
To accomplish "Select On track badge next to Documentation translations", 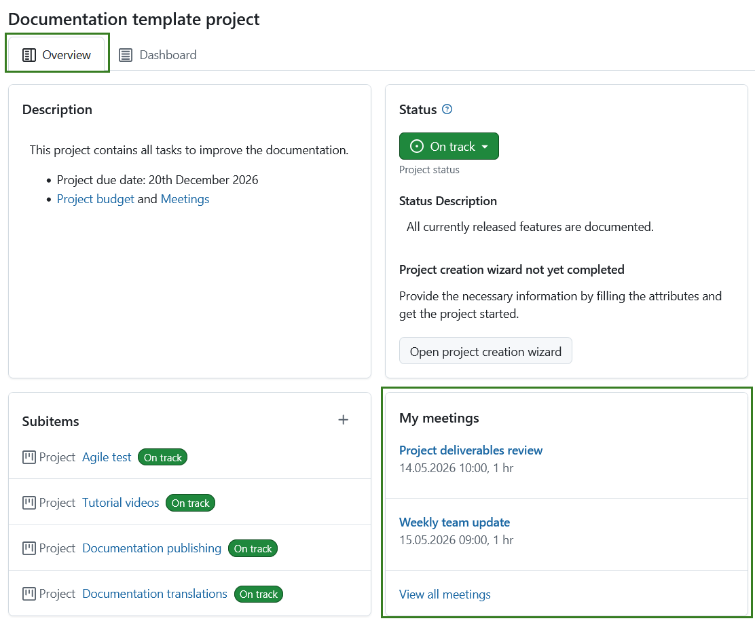I will (259, 594).
